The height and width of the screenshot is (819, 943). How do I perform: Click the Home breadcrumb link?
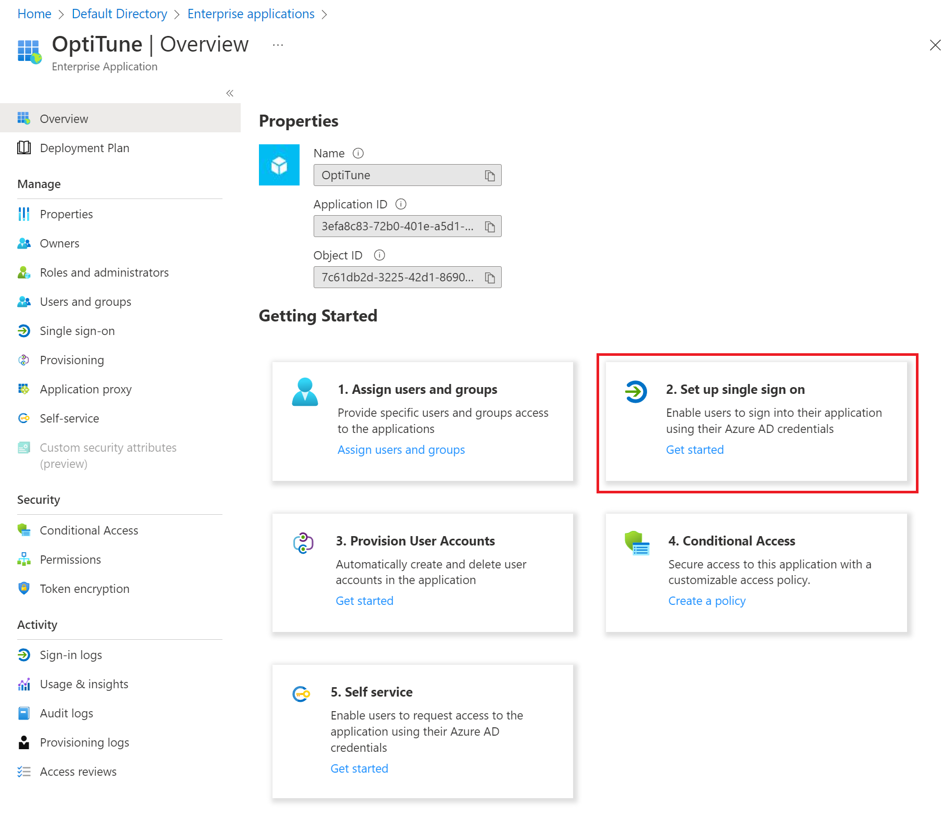point(34,14)
